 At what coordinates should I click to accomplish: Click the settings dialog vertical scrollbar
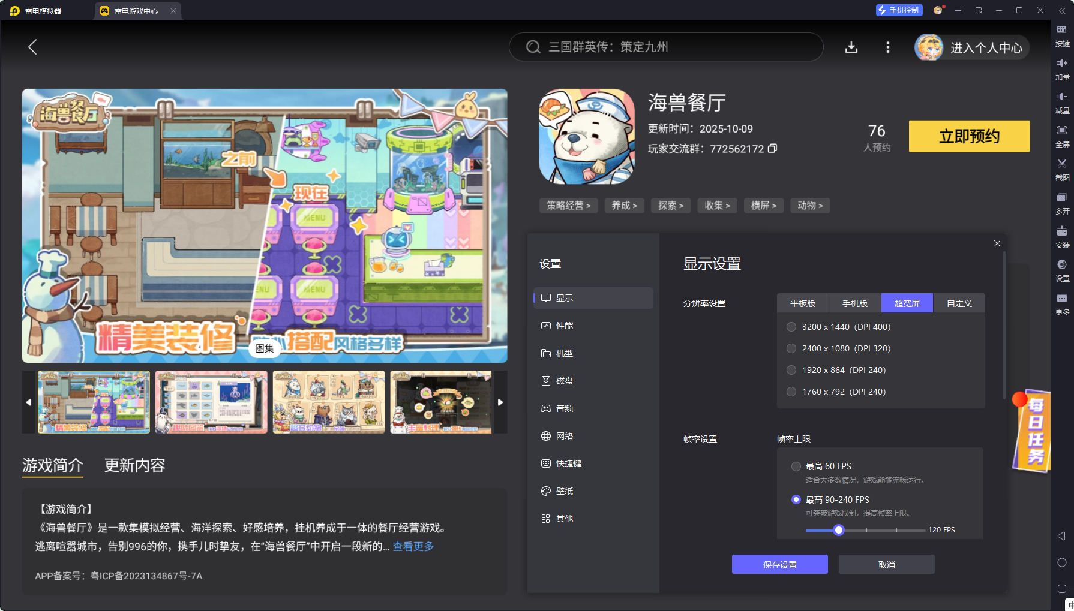(x=1004, y=326)
